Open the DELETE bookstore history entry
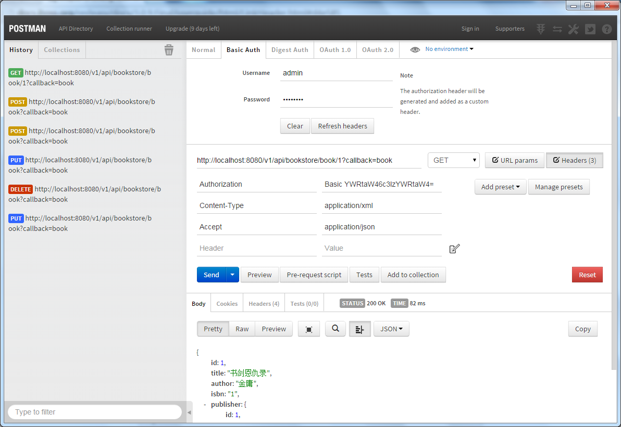 pyautogui.click(x=84, y=194)
